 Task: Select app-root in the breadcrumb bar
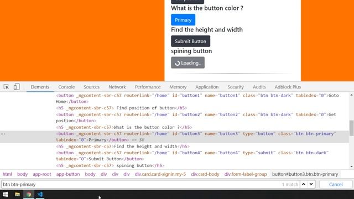pos(42,174)
